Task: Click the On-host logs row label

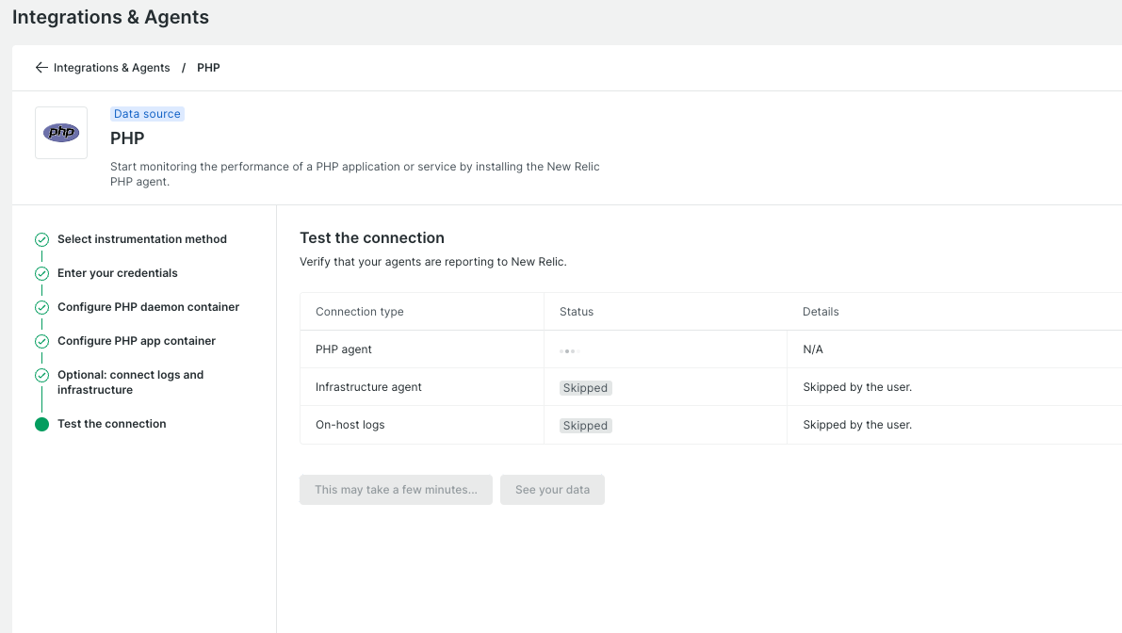Action: click(x=350, y=425)
